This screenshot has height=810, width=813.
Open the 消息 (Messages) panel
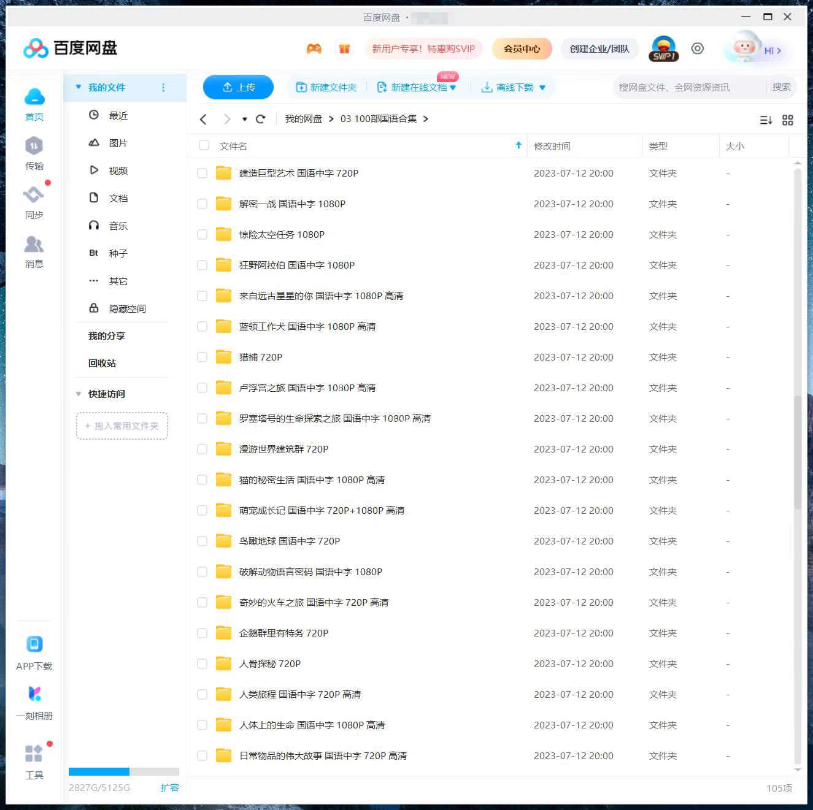(34, 251)
